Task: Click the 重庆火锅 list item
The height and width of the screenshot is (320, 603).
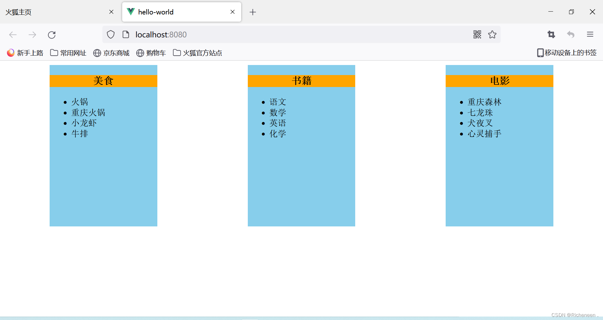Action: [x=88, y=113]
